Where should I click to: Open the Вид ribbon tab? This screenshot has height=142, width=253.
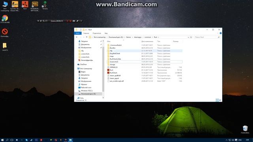[x=106, y=33]
